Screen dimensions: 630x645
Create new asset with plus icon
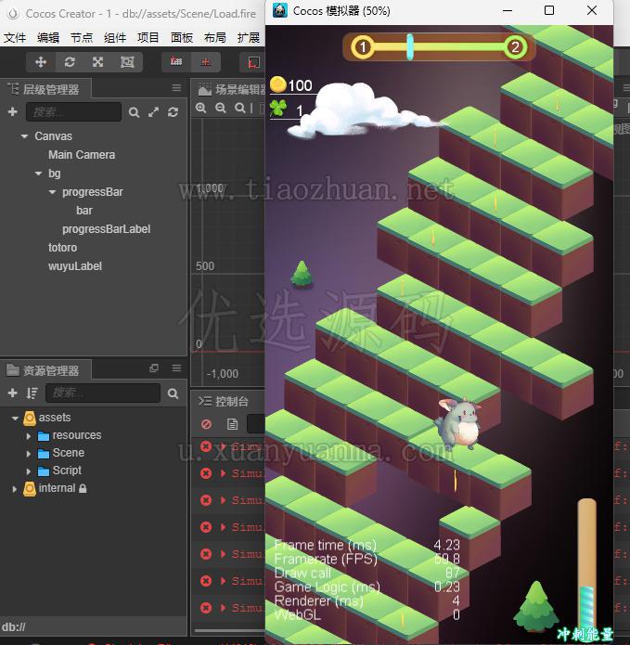13,393
